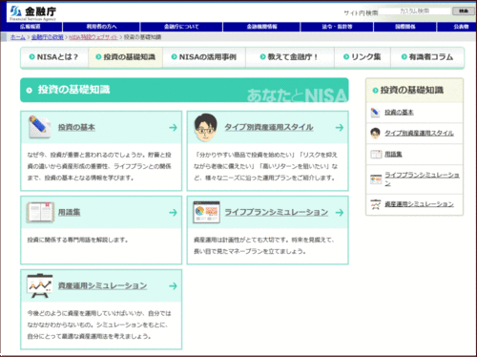Screen dimensions: 477x357
Task: Click sidebar link 投資の基本
Action: (x=399, y=113)
